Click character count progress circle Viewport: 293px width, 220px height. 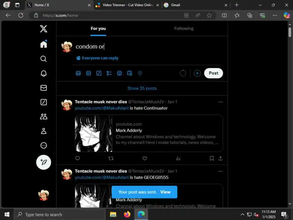(x=183, y=73)
